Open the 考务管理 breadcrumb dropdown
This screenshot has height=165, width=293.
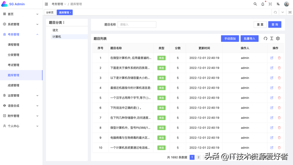pyautogui.click(x=59, y=4)
